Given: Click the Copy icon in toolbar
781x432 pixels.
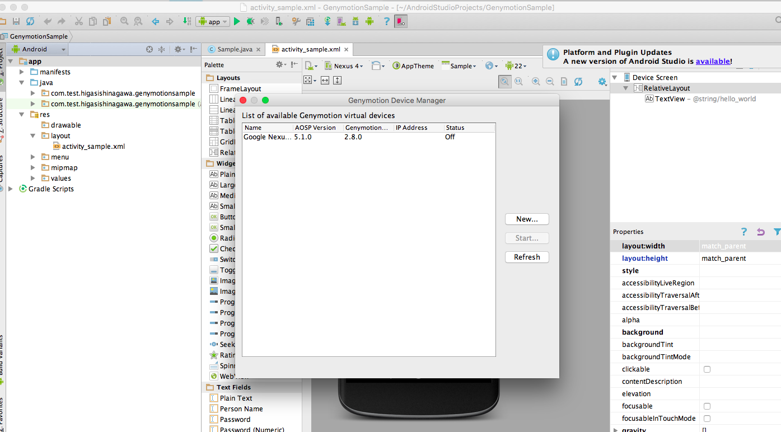Looking at the screenshot, I should (92, 21).
